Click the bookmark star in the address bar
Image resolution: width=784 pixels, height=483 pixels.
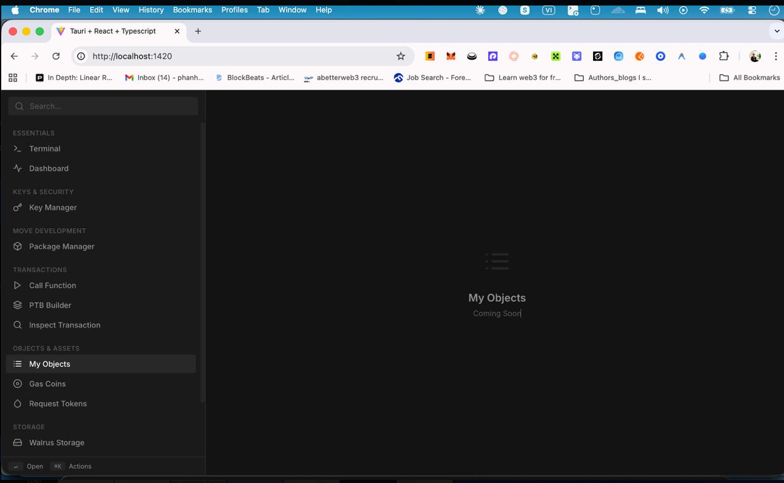coord(401,56)
